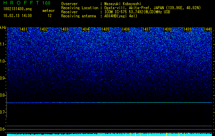Click time marker 1432
This screenshot has height=136, width=215.
44,29
